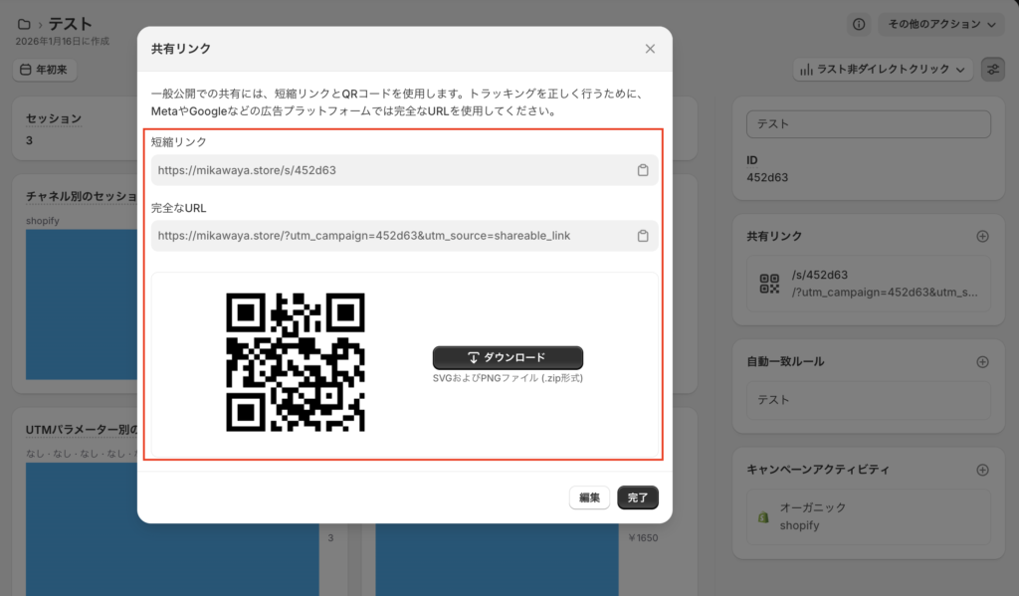This screenshot has height=596, width=1019.
Task: Copy the full URL to clipboard
Action: (x=643, y=236)
